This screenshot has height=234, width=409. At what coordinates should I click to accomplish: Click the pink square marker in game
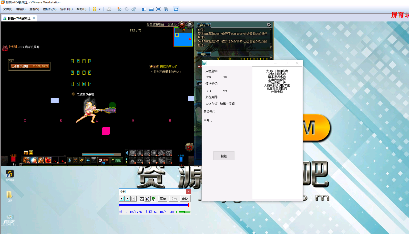106,131
